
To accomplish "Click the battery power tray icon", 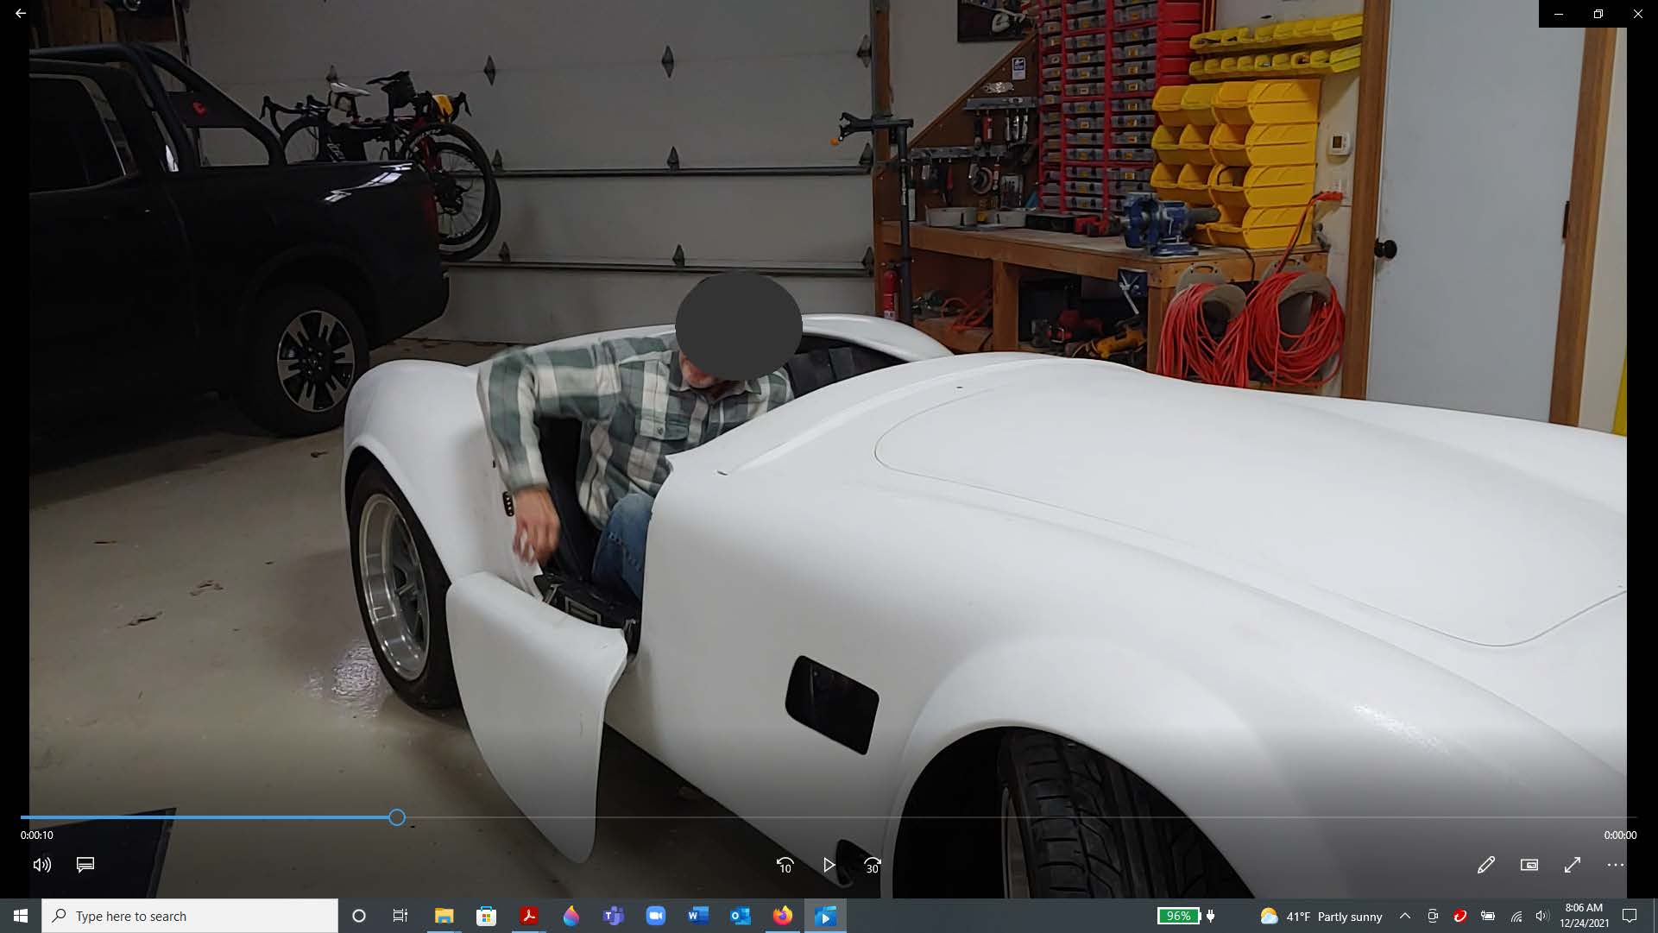I will [1488, 916].
